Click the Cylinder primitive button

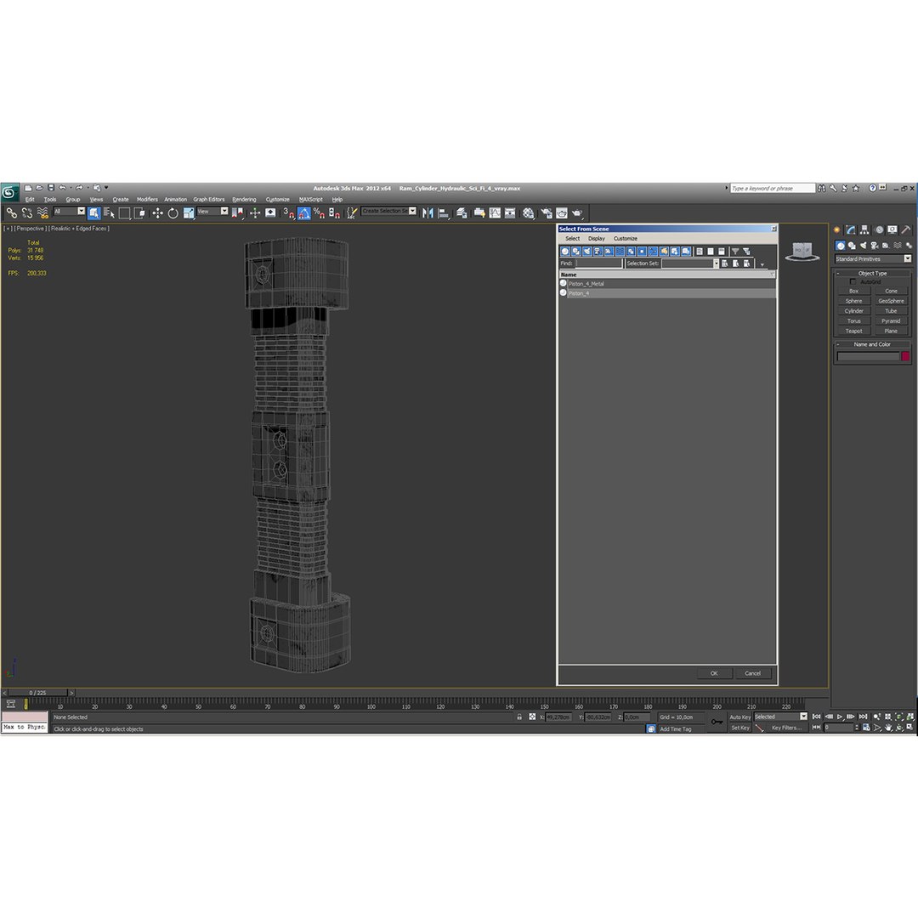coord(853,311)
